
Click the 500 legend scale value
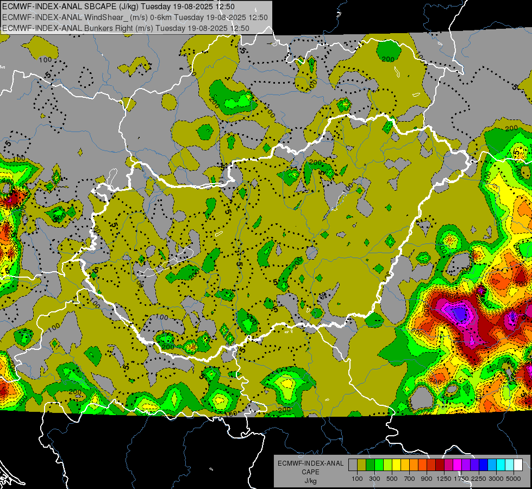click(x=392, y=479)
